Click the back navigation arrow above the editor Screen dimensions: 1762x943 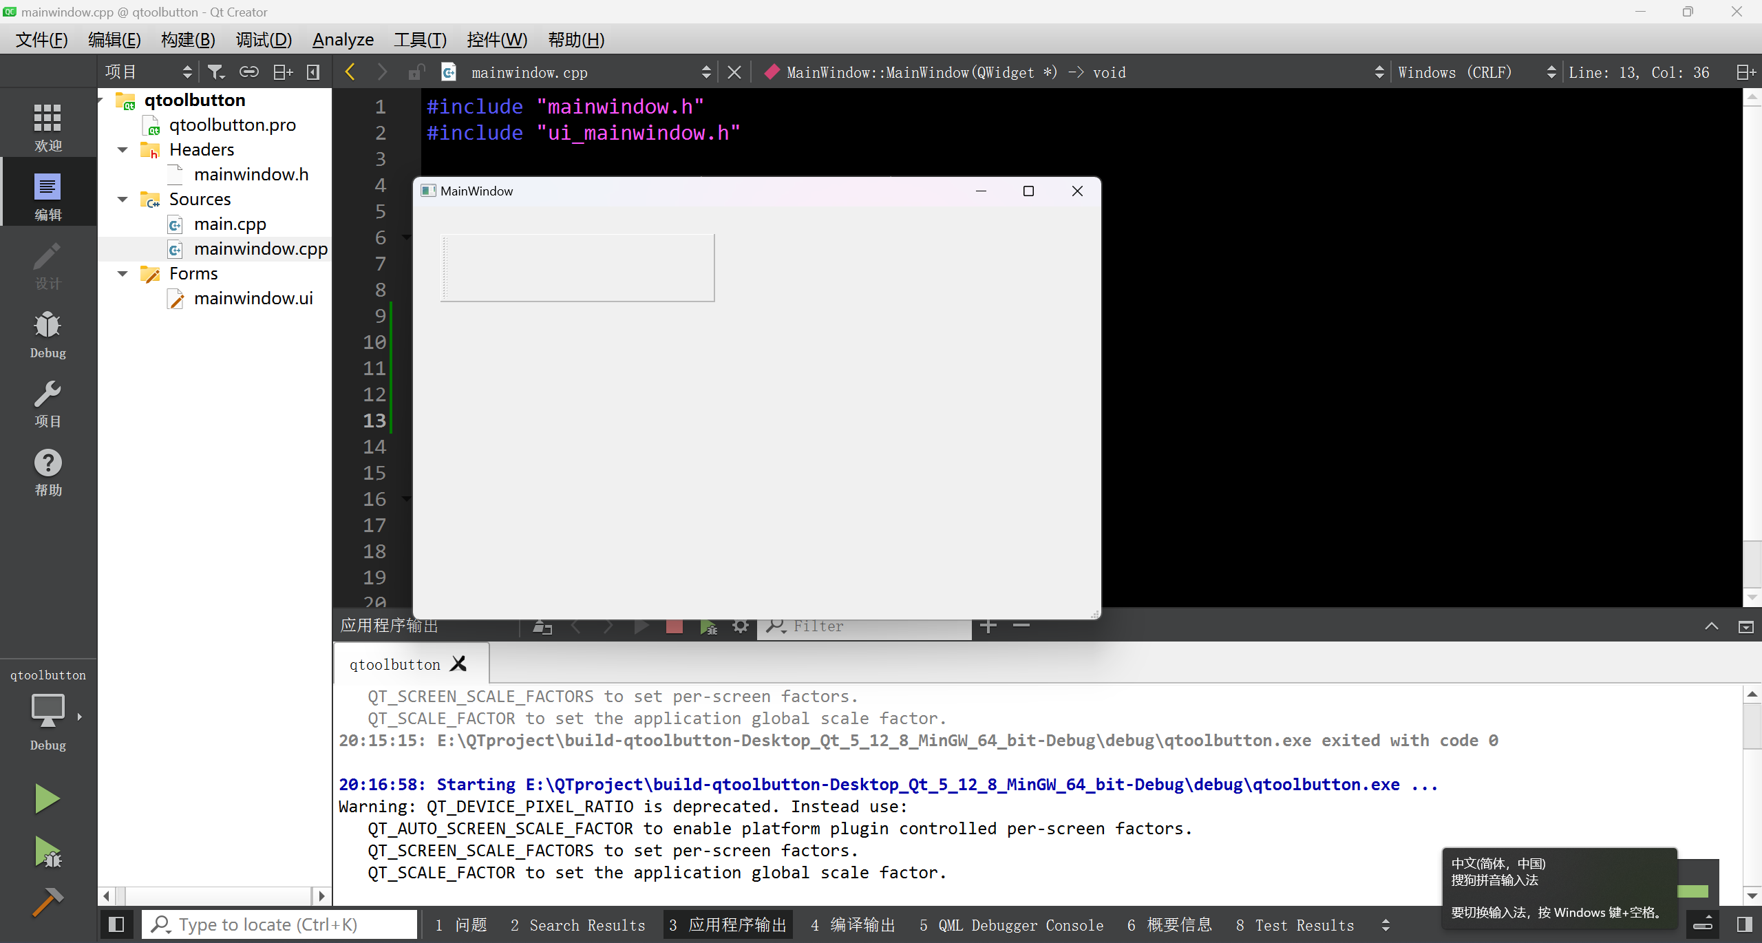350,71
